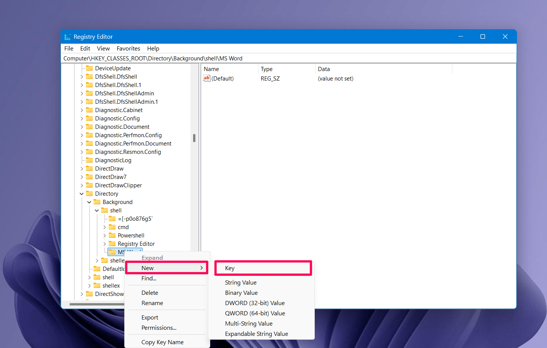Viewport: 547px width, 348px height.
Task: Click the (Default) string value icon
Action: [x=207, y=78]
